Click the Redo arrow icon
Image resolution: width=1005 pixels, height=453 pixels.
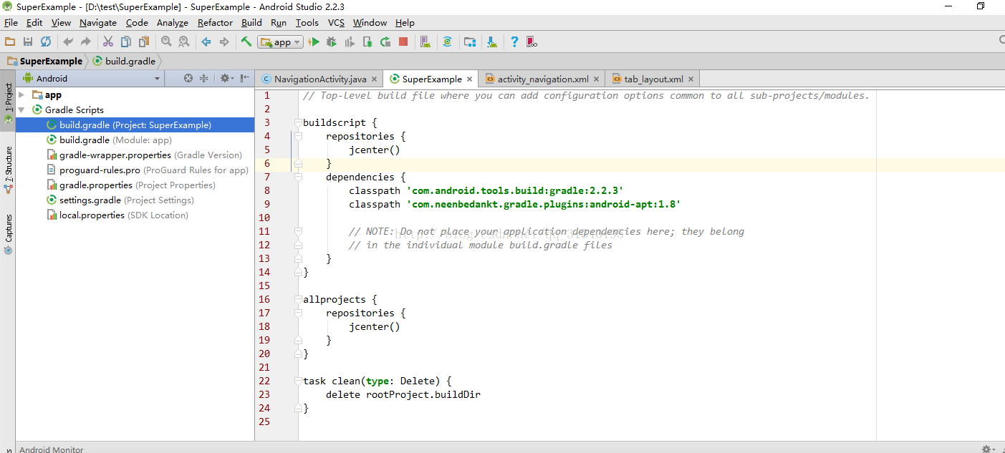[86, 42]
